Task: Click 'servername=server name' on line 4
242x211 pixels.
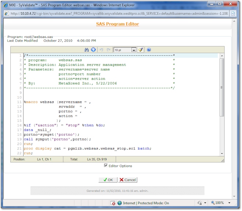Action: 84,69
